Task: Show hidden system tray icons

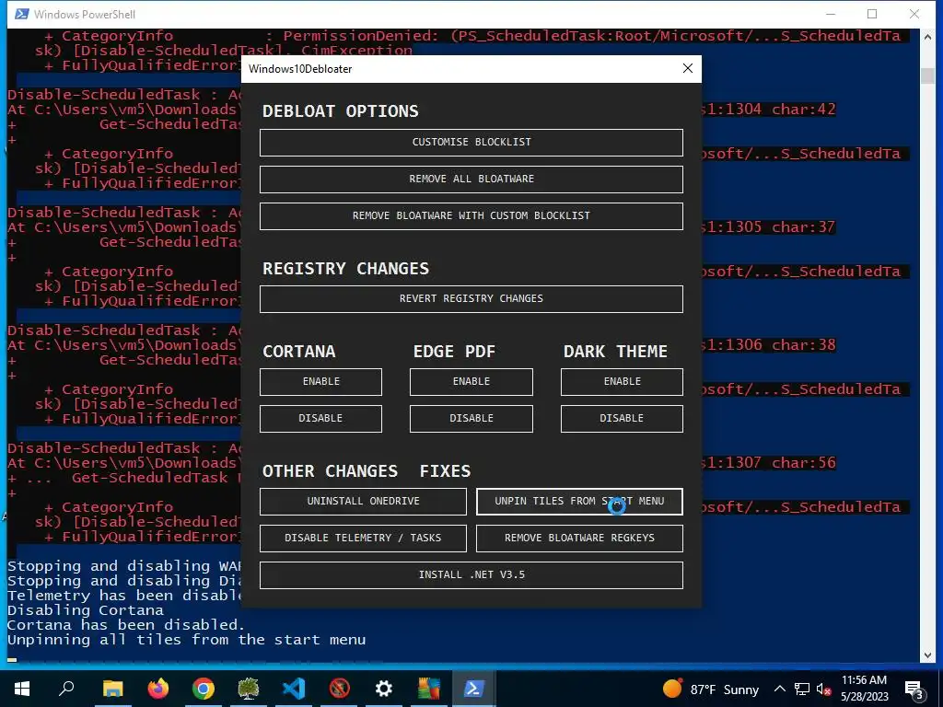Action: coord(779,689)
